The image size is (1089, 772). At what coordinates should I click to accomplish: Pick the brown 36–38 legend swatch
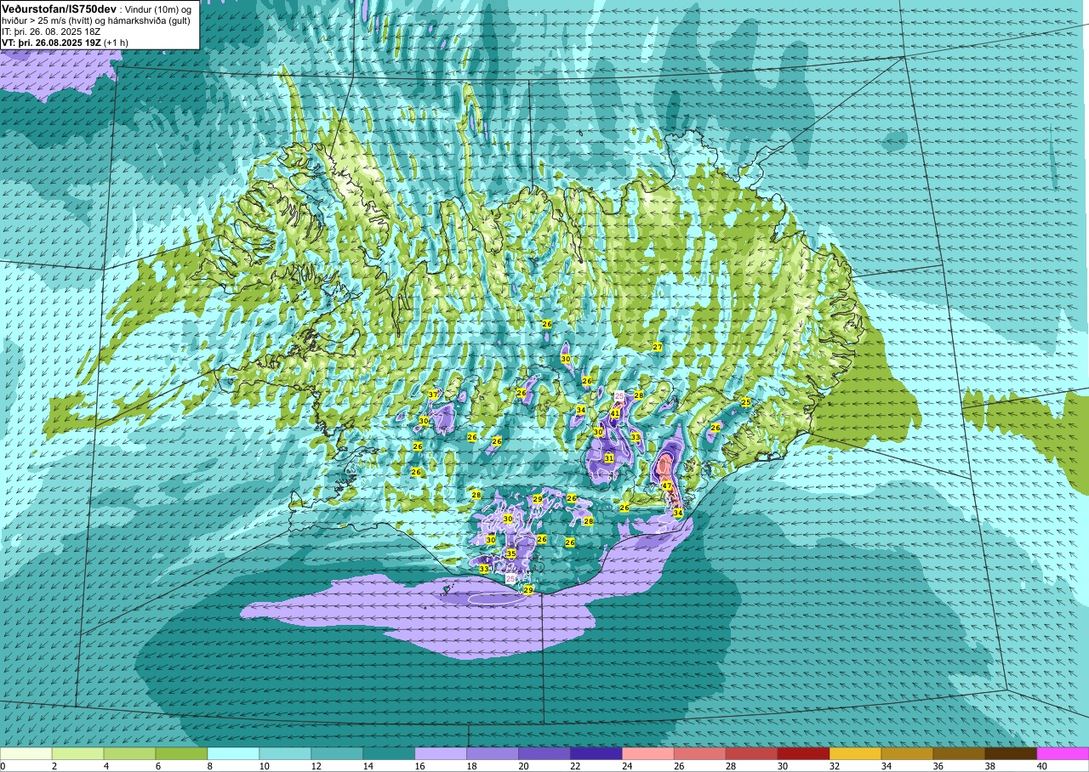click(960, 753)
